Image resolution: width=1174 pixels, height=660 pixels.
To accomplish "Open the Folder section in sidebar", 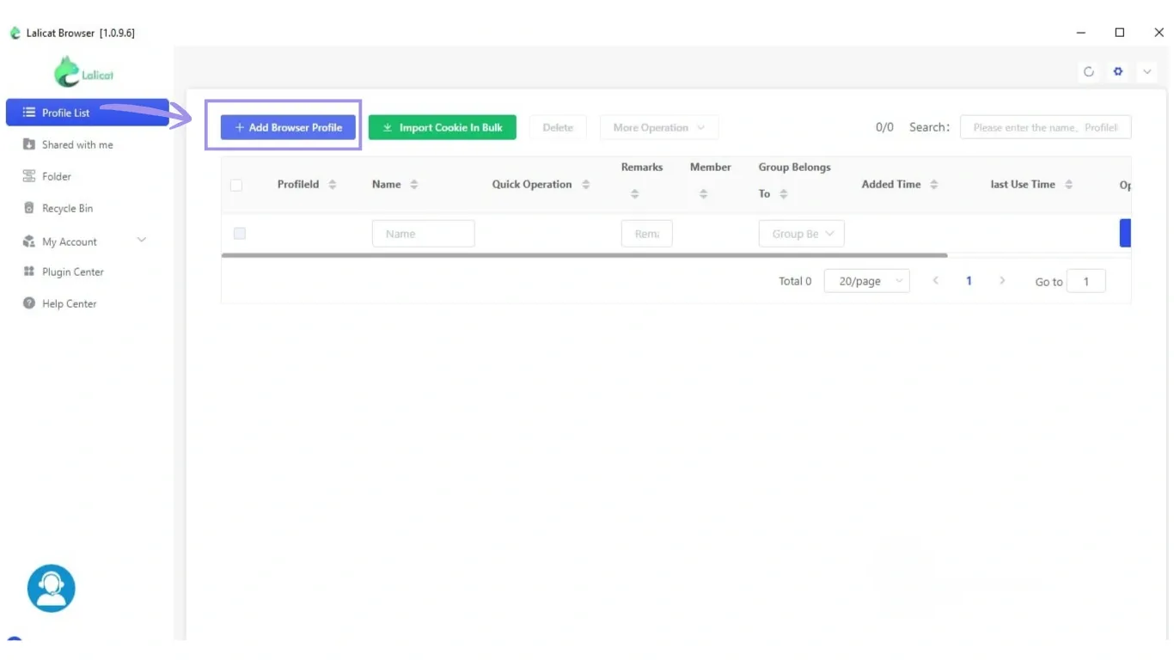I will 58,175.
